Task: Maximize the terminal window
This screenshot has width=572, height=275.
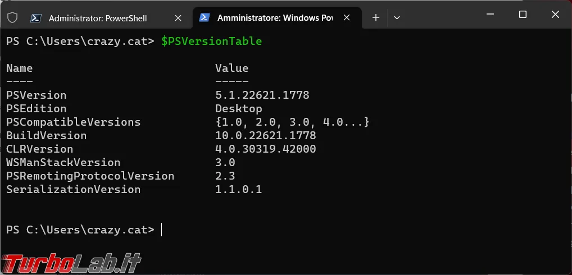Action: tap(523, 15)
